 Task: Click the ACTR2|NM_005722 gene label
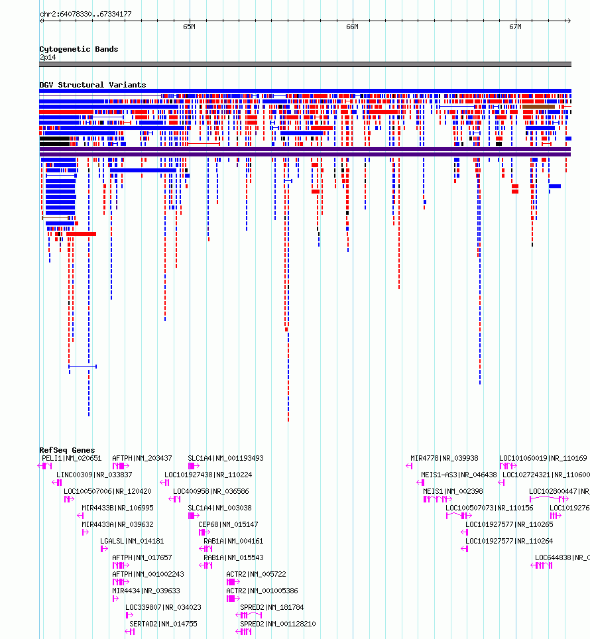(x=257, y=574)
